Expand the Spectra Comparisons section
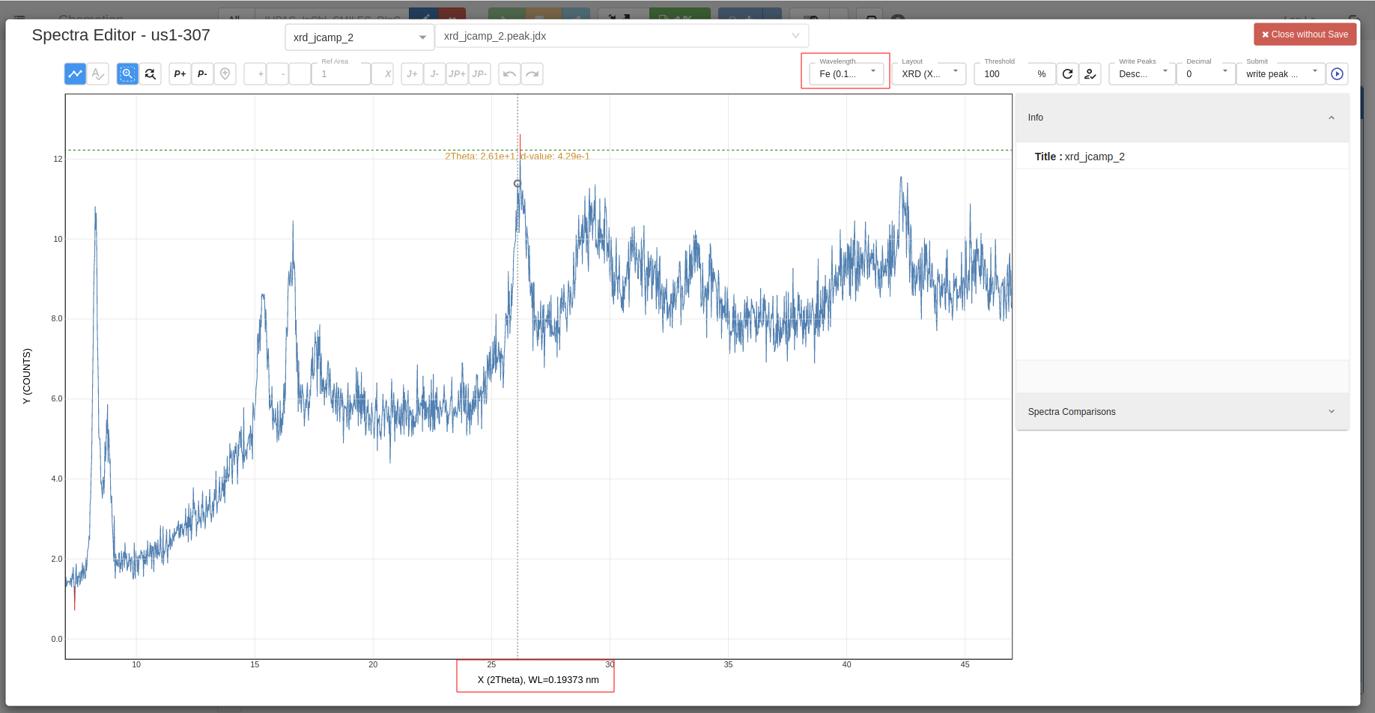Image resolution: width=1375 pixels, height=713 pixels. point(1332,411)
